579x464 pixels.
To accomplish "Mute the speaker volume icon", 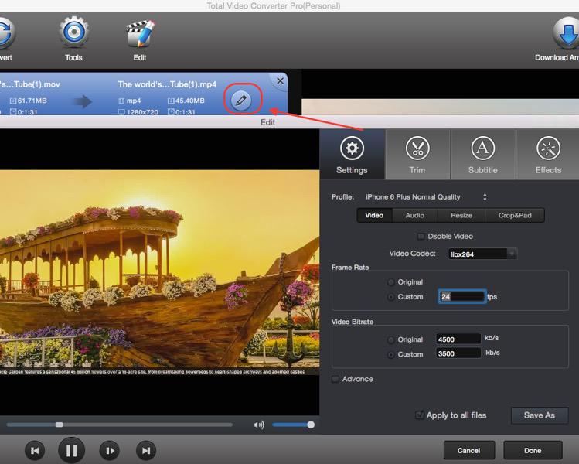I will click(258, 425).
